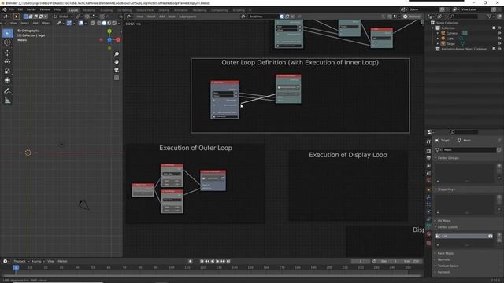Viewport: 504px width, 283px height.
Task: Select the Transform tool in viewport toolbar
Action: point(7,80)
